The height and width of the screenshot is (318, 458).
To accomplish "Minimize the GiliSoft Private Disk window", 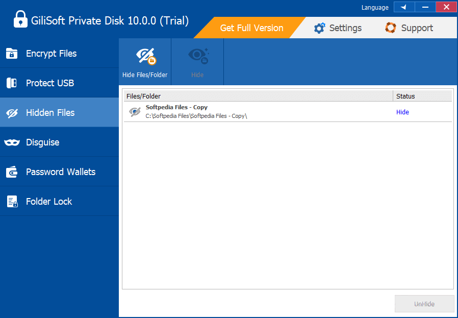I will coord(425,7).
